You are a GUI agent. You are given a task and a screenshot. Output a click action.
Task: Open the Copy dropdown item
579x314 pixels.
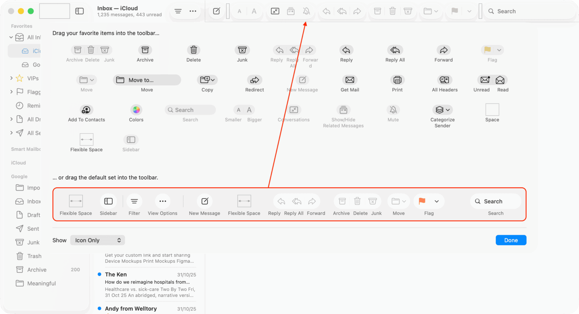click(x=207, y=80)
